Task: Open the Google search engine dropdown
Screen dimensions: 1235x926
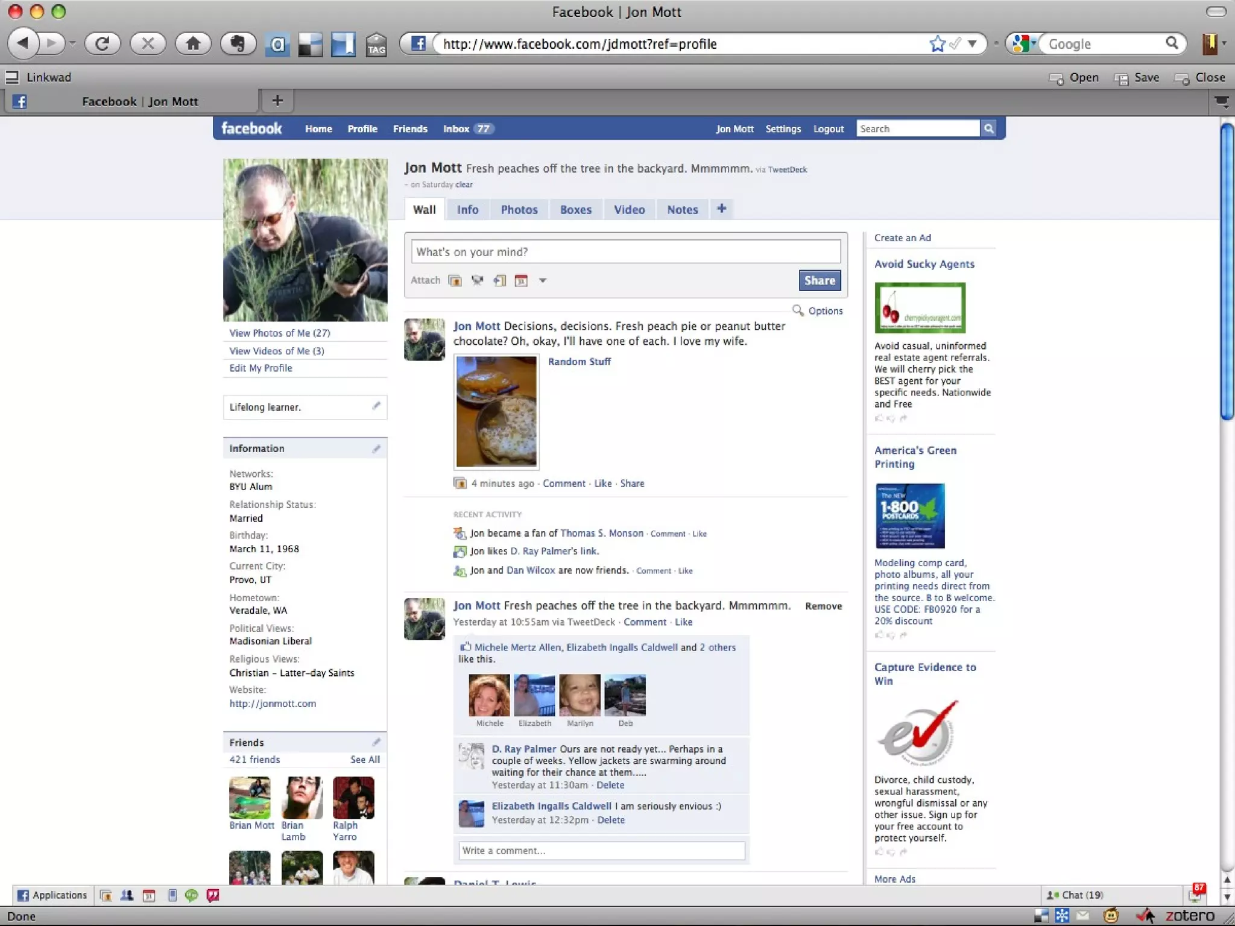Action: [1023, 43]
